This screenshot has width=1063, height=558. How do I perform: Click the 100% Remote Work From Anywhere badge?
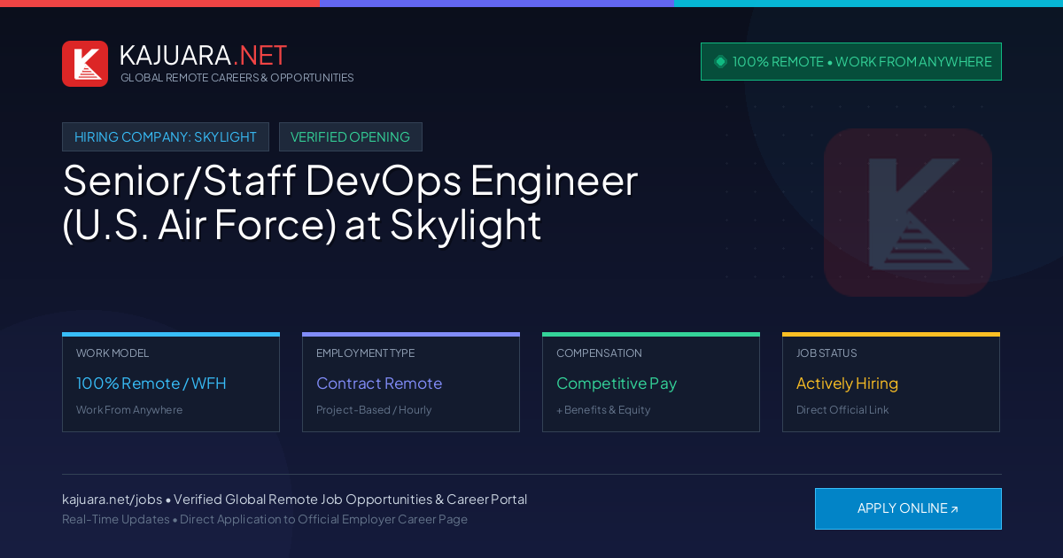[x=851, y=62]
